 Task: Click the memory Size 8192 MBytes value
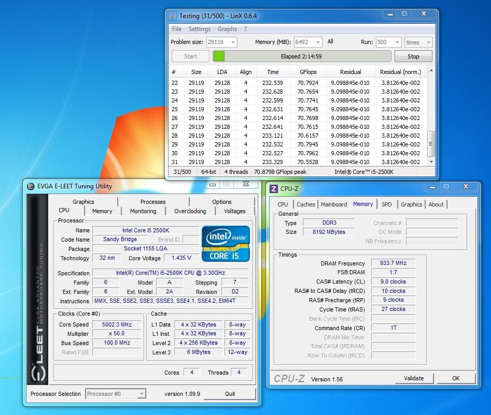click(x=329, y=232)
